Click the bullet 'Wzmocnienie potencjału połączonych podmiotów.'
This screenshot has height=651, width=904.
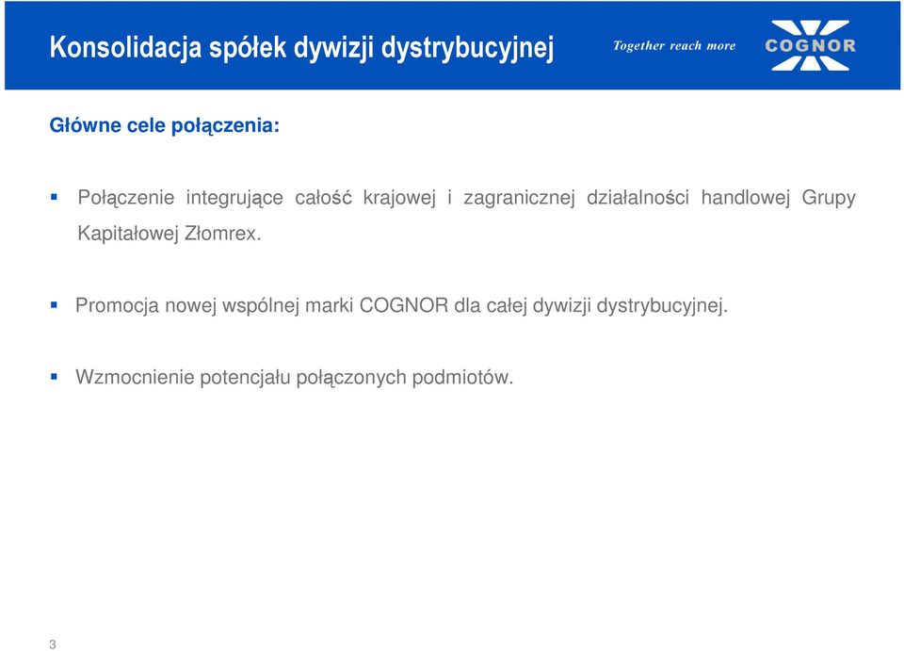tap(294, 377)
